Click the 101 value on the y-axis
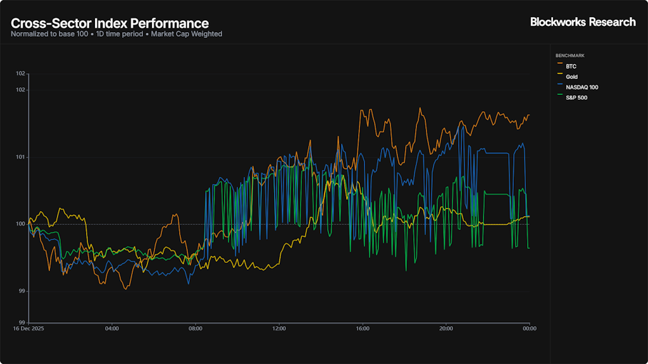The width and height of the screenshot is (648, 364). [20, 157]
